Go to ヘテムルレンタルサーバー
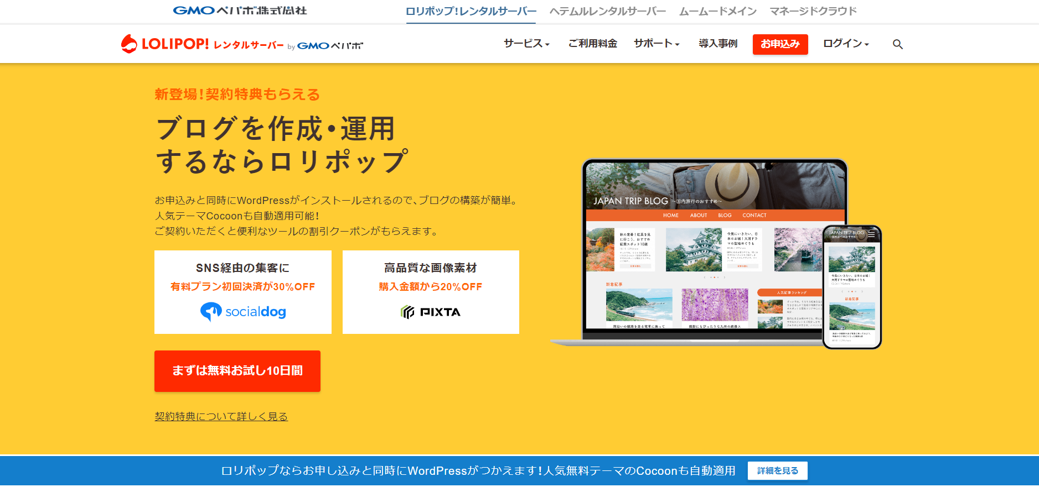This screenshot has height=487, width=1039. coord(608,11)
